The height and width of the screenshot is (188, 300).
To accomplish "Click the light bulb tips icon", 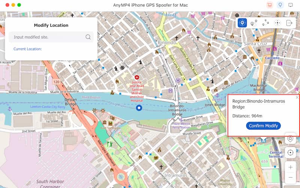I will coord(280,5).
